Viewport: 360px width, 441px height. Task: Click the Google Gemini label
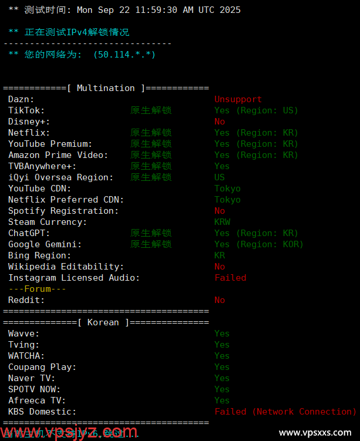[45, 244]
